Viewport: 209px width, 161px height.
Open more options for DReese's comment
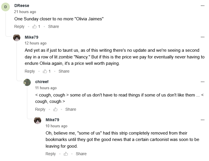click(202, 6)
